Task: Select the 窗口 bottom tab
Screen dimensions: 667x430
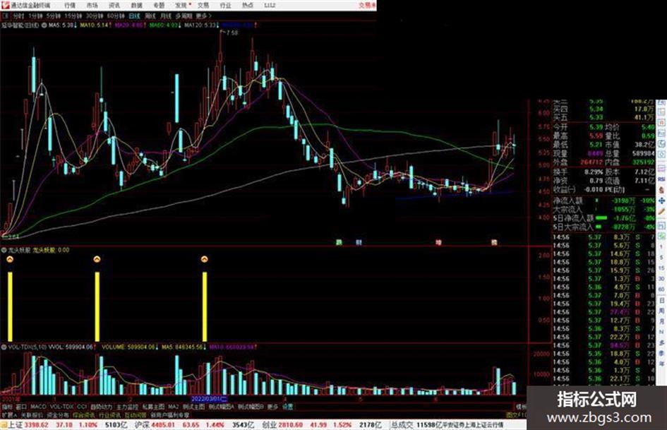Action: [21, 407]
